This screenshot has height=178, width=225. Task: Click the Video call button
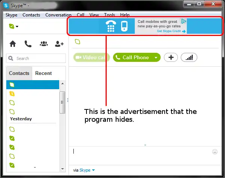click(x=92, y=57)
